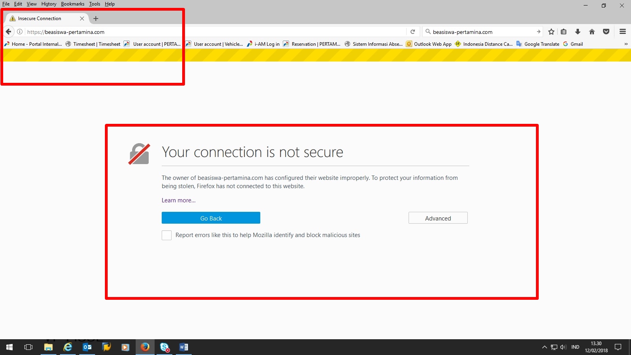The height and width of the screenshot is (355, 631).
Task: Open the Downloads arrow icon
Action: (578, 32)
